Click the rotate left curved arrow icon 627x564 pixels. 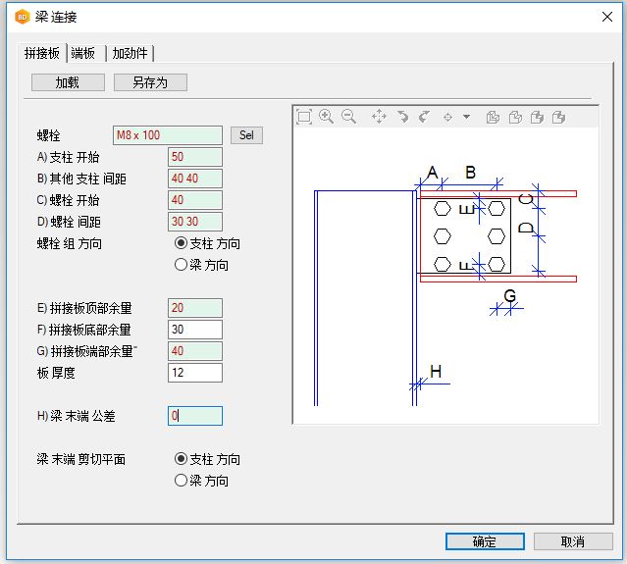pyautogui.click(x=402, y=117)
